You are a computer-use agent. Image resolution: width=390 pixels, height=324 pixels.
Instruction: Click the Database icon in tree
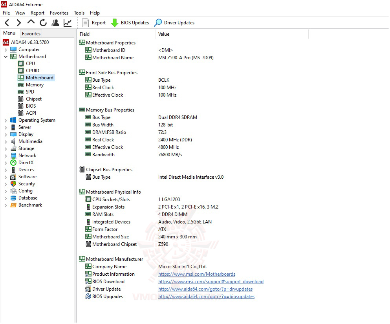tap(13, 198)
